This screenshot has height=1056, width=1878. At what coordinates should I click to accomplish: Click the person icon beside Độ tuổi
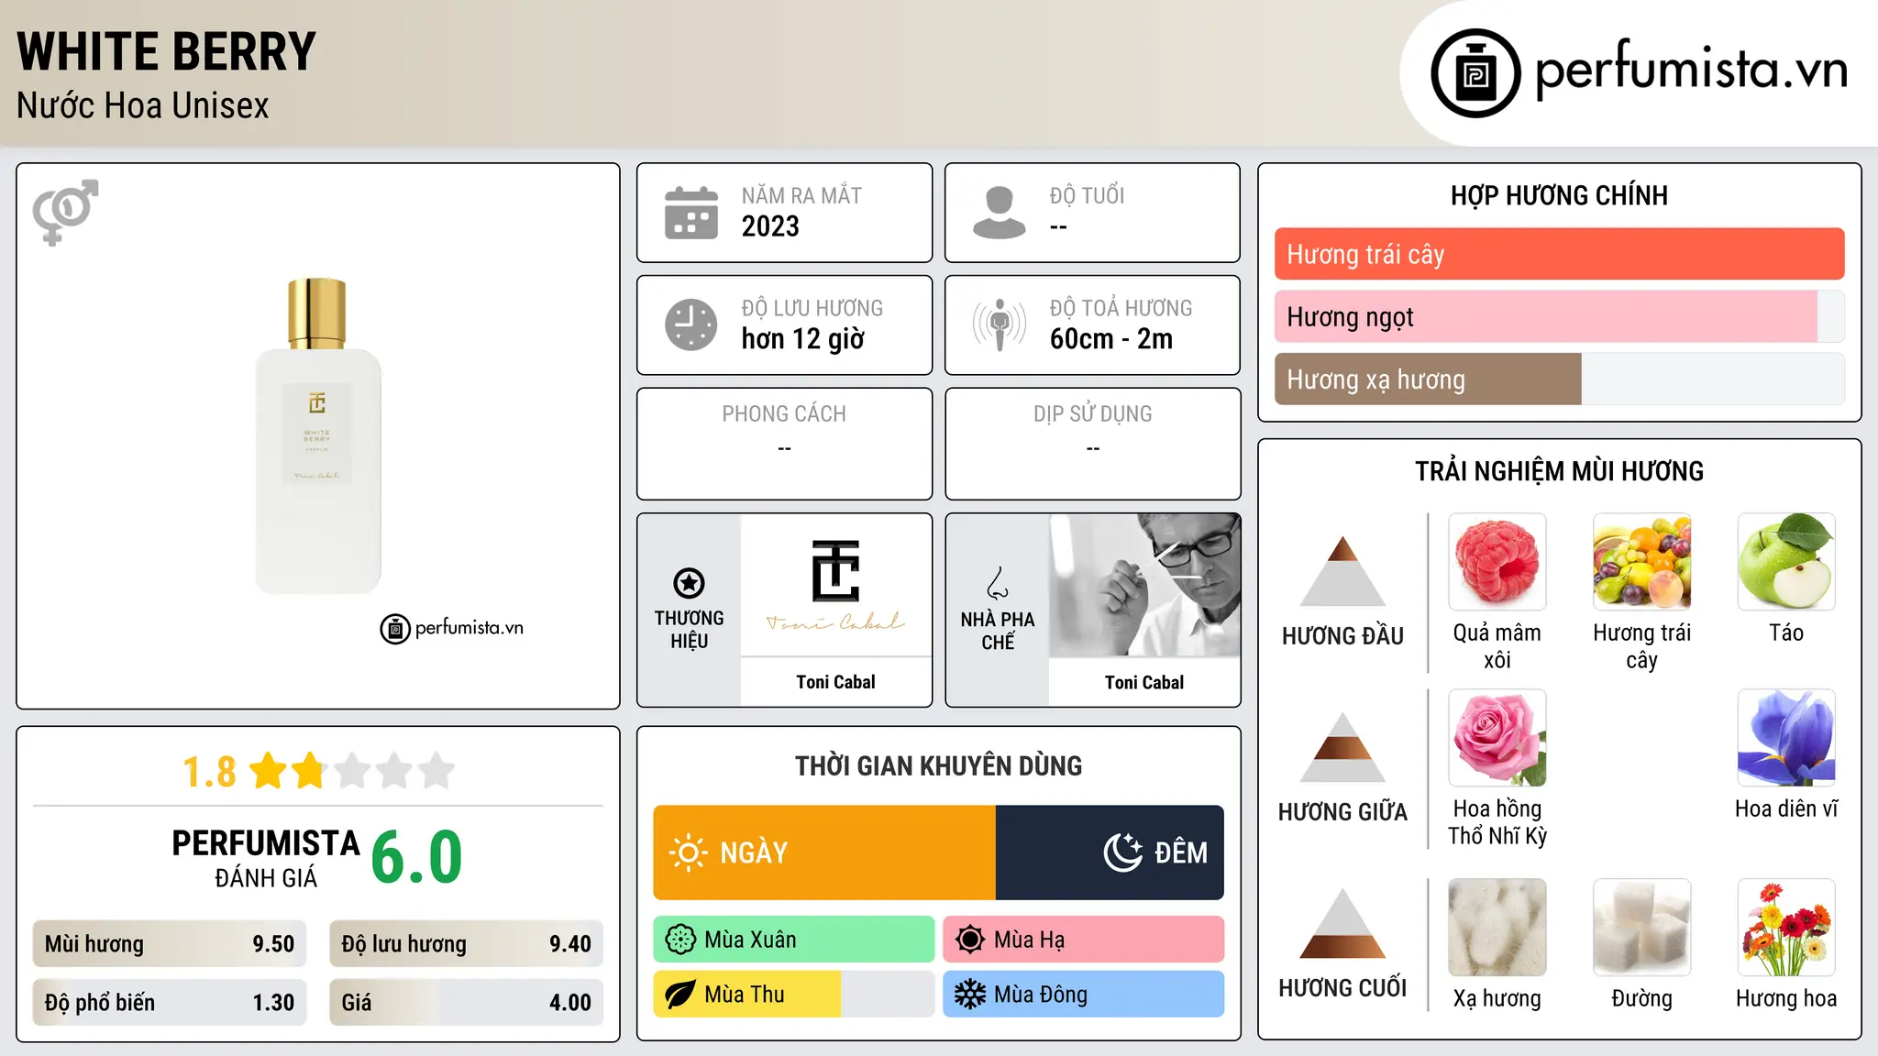pyautogui.click(x=999, y=213)
